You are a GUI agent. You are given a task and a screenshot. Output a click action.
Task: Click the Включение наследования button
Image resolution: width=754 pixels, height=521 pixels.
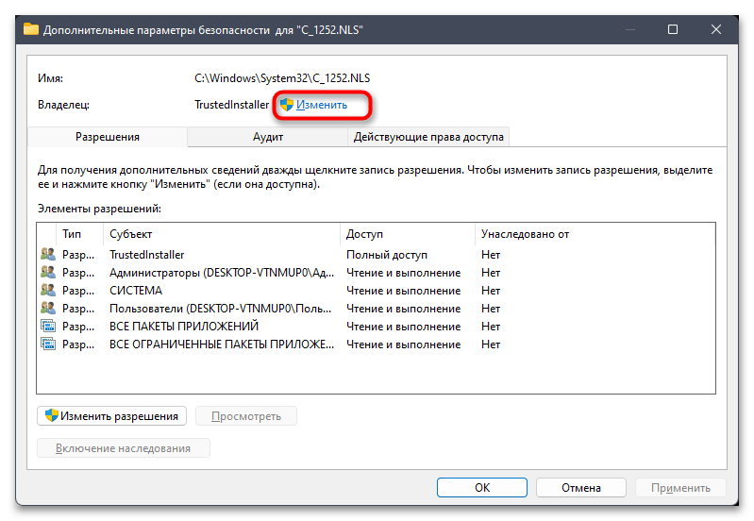pyautogui.click(x=123, y=448)
